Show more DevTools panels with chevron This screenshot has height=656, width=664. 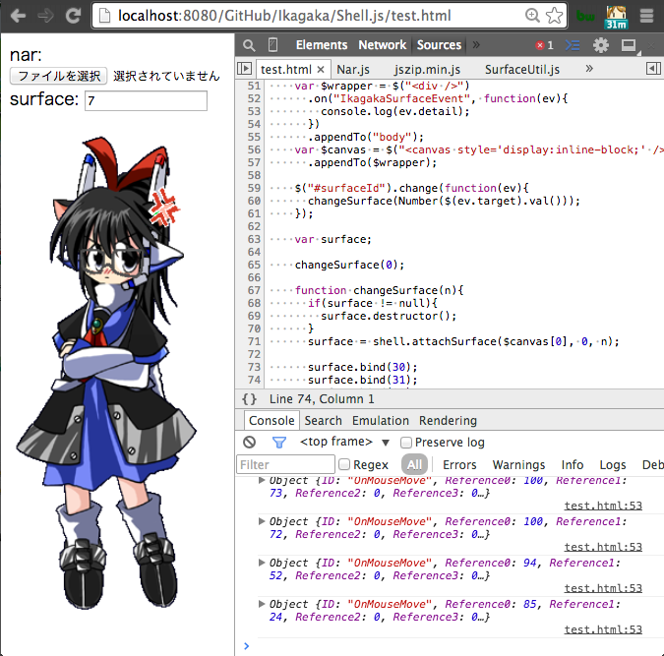coord(476,45)
